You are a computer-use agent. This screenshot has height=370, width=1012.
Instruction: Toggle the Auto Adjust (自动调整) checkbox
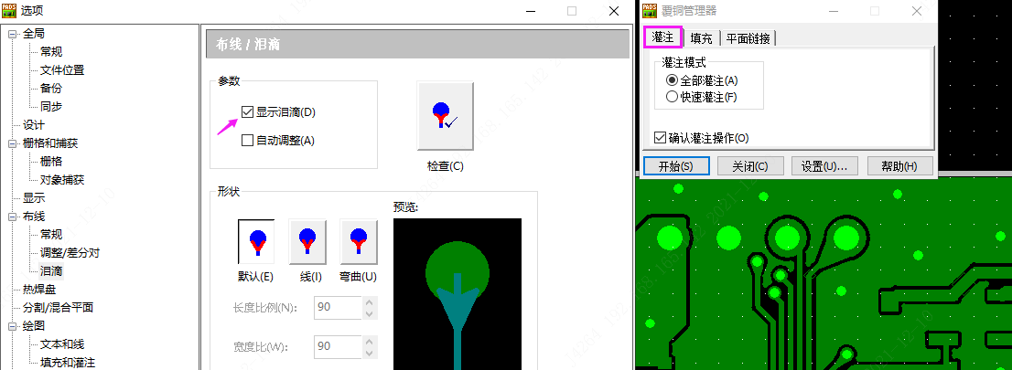[247, 141]
